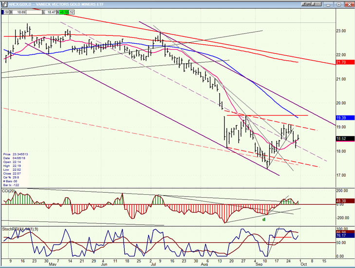
Task: Click the Oct label on date axis
Action: point(303,264)
